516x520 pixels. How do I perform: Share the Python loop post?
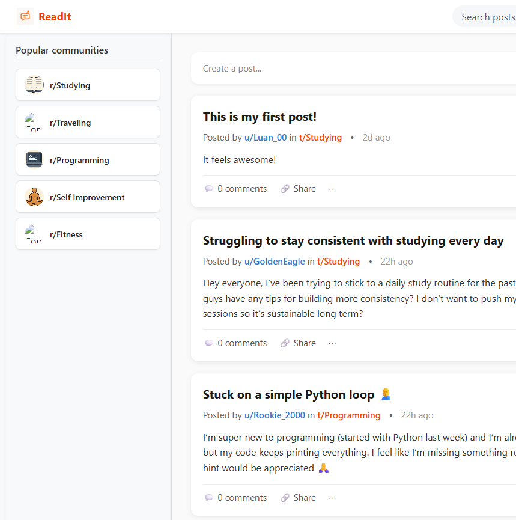[298, 498]
